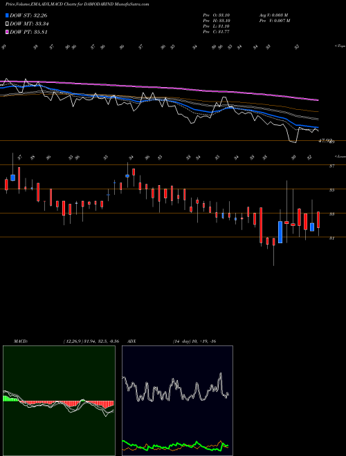Click the 'Pre L: 31.10' value

217,26
